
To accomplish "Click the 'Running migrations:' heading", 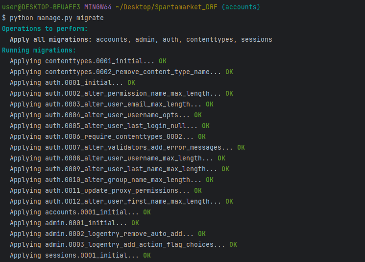I will coord(39,51).
